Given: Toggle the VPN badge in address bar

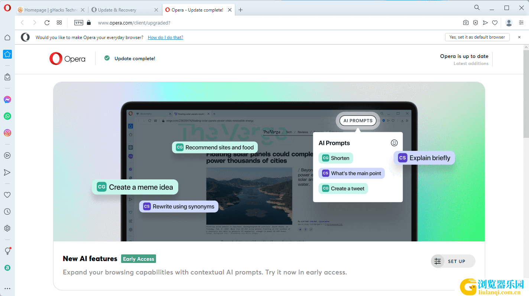Looking at the screenshot, I should pos(79,23).
